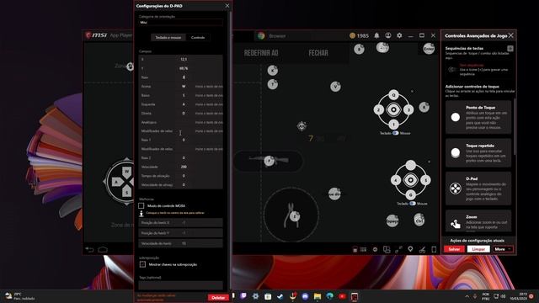Click the 3 key on upper D-pad
Image resolution: width=539 pixels, height=303 pixels.
tap(408, 110)
